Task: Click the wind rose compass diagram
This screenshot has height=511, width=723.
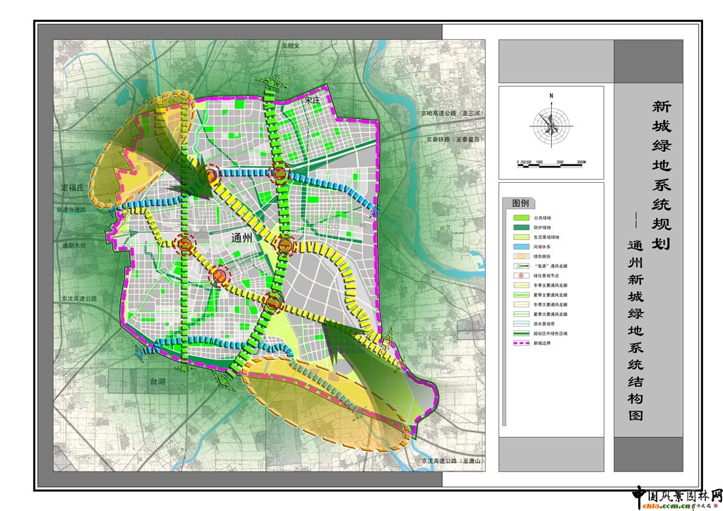Action: [551, 125]
